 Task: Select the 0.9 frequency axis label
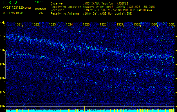[3, 64]
